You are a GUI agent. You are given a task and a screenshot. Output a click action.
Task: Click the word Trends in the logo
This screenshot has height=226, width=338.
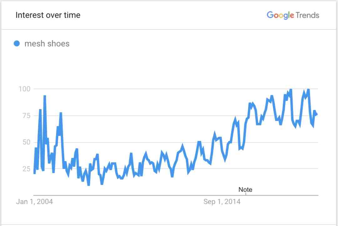[307, 15]
